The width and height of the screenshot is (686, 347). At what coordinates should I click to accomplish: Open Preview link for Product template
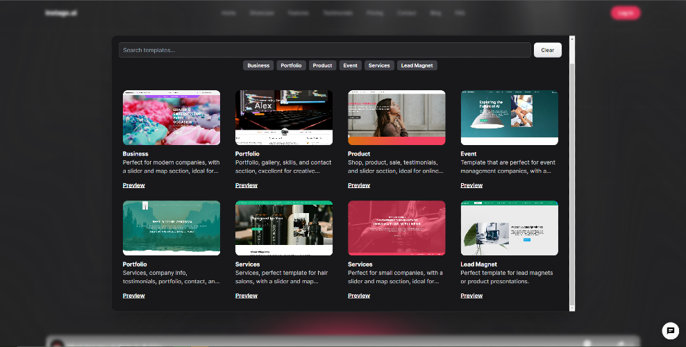click(x=359, y=185)
